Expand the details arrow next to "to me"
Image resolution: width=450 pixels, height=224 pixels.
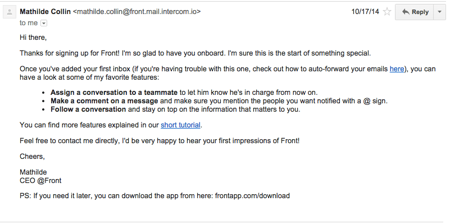[x=44, y=23]
